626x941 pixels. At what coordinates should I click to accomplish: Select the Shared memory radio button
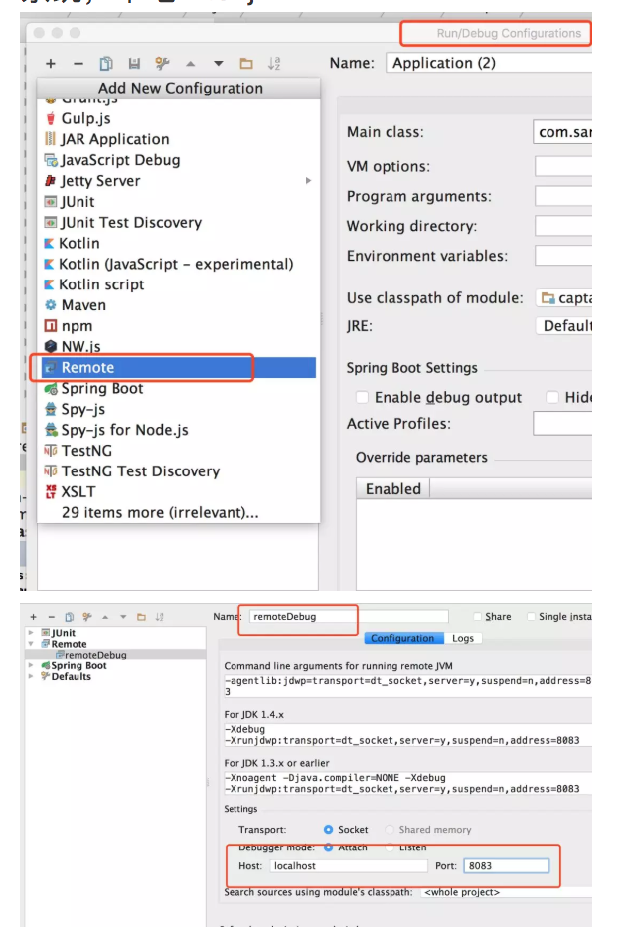tap(390, 830)
